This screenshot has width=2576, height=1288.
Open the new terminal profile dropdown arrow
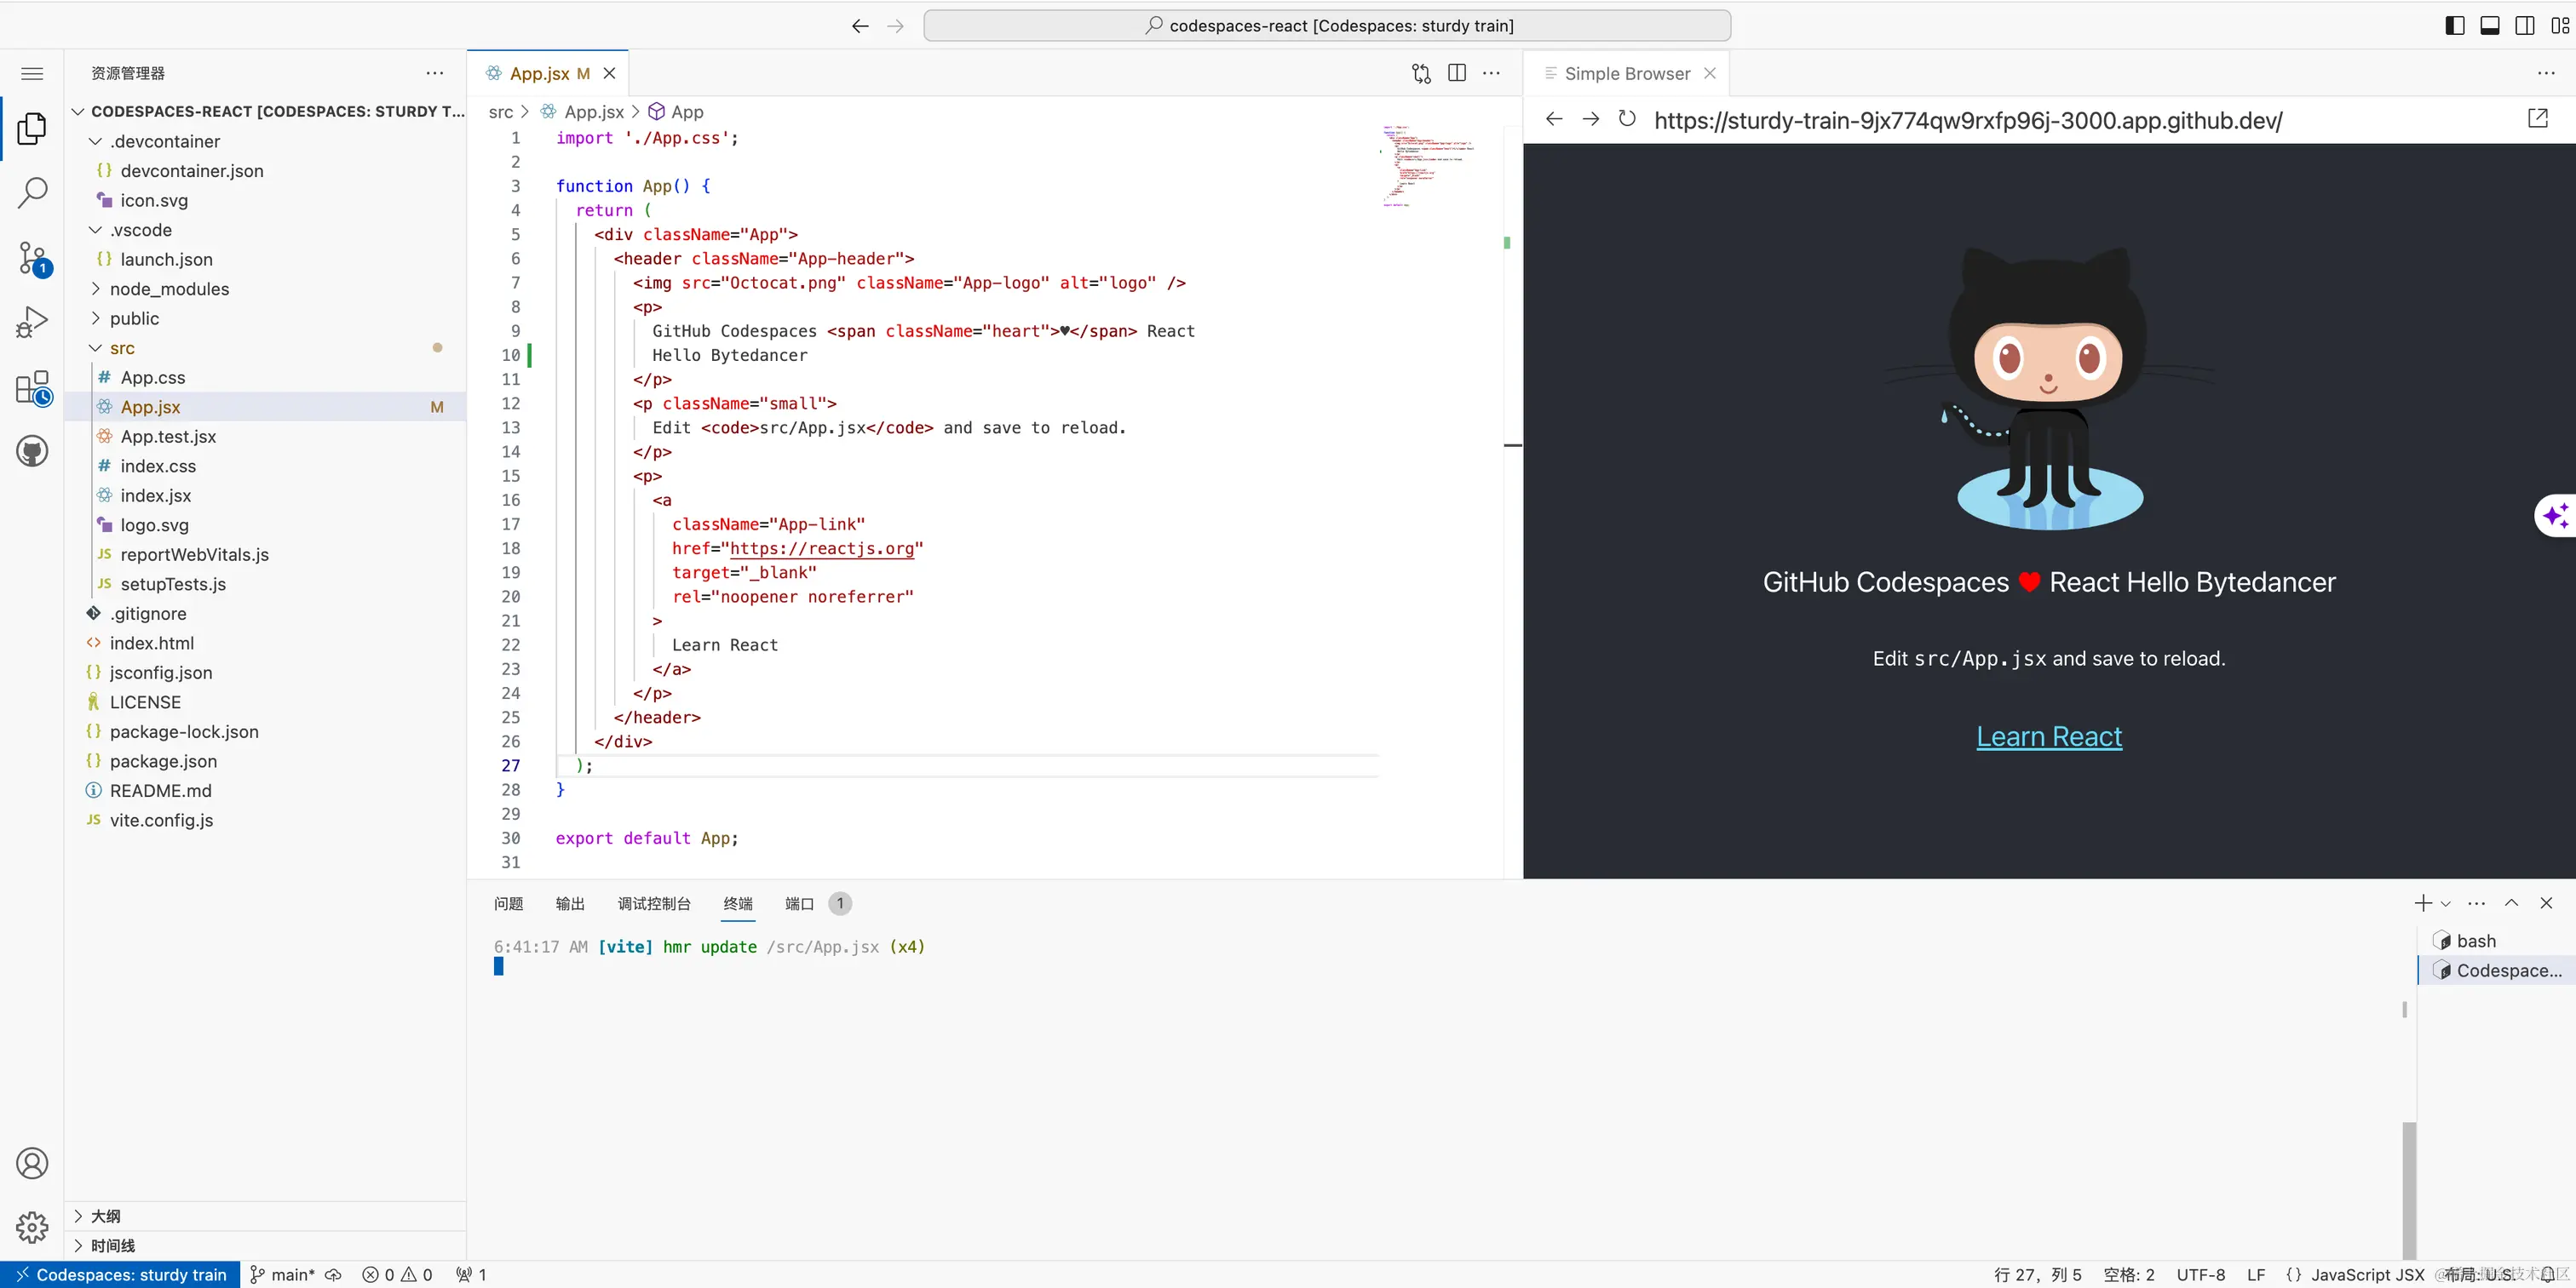point(2445,903)
